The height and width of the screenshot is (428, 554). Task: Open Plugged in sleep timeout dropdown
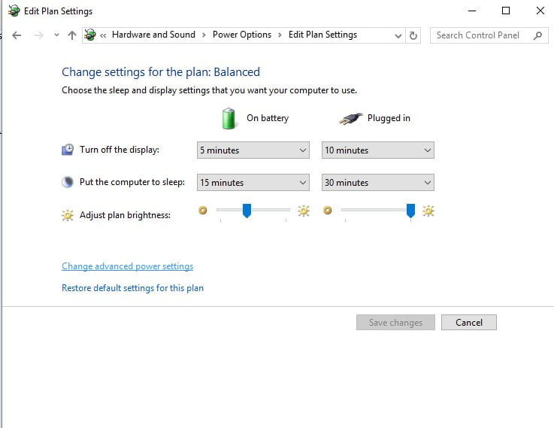click(377, 183)
